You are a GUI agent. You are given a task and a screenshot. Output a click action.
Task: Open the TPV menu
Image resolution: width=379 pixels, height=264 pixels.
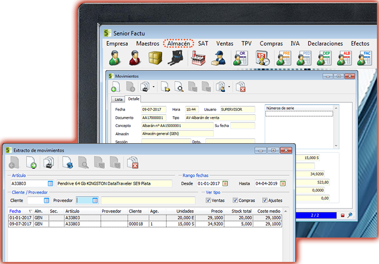[246, 44]
